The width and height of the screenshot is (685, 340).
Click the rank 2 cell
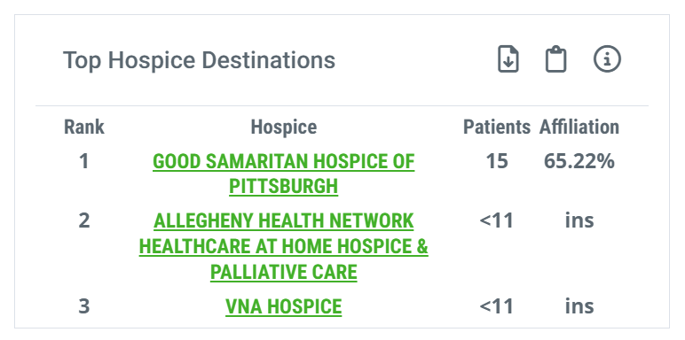tap(84, 220)
